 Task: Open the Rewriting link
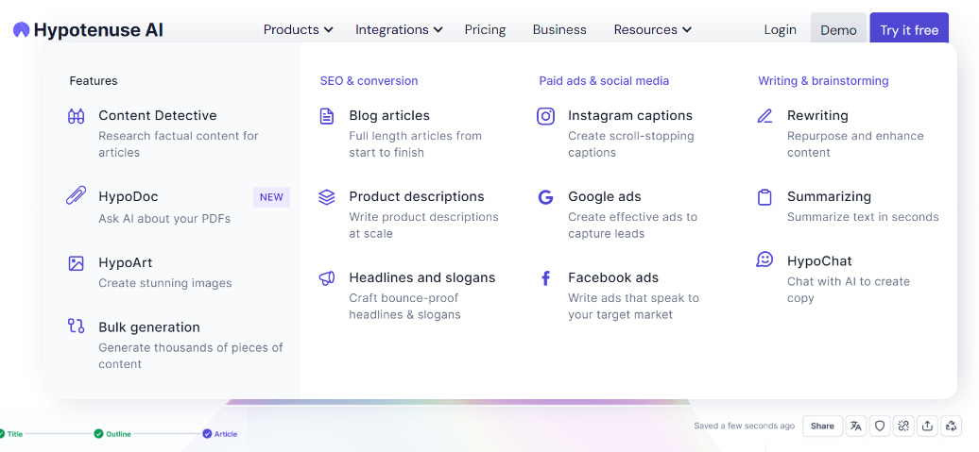(817, 115)
